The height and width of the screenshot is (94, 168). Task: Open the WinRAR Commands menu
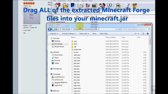[62, 1]
